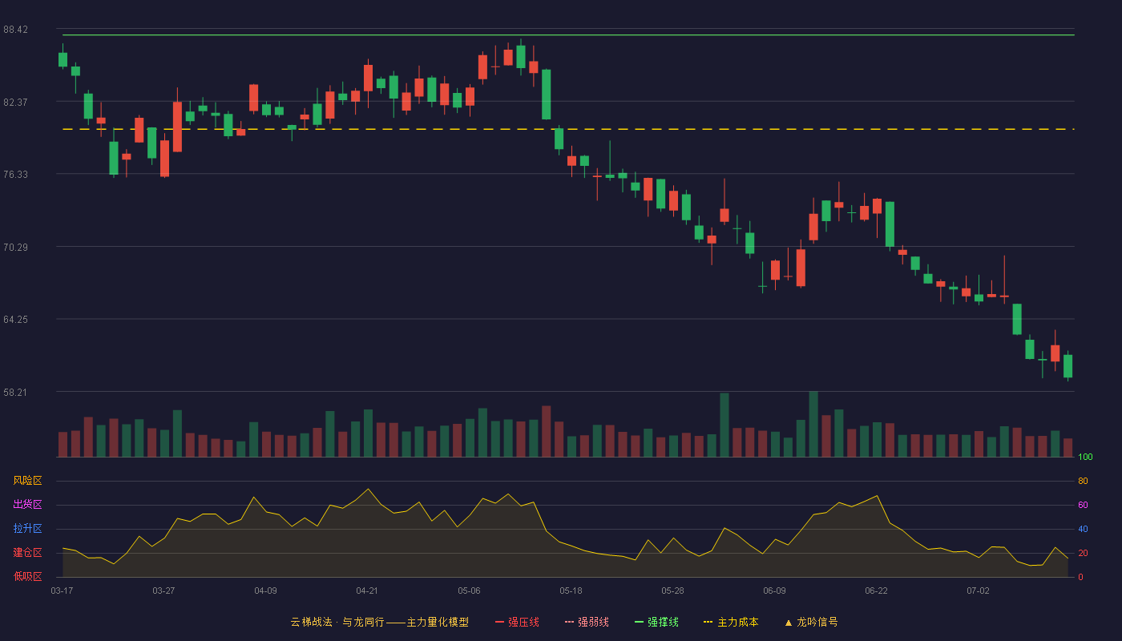Click the 03-17 date label

click(62, 591)
